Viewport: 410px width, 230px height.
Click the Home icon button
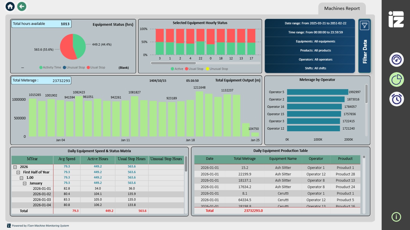10,7
